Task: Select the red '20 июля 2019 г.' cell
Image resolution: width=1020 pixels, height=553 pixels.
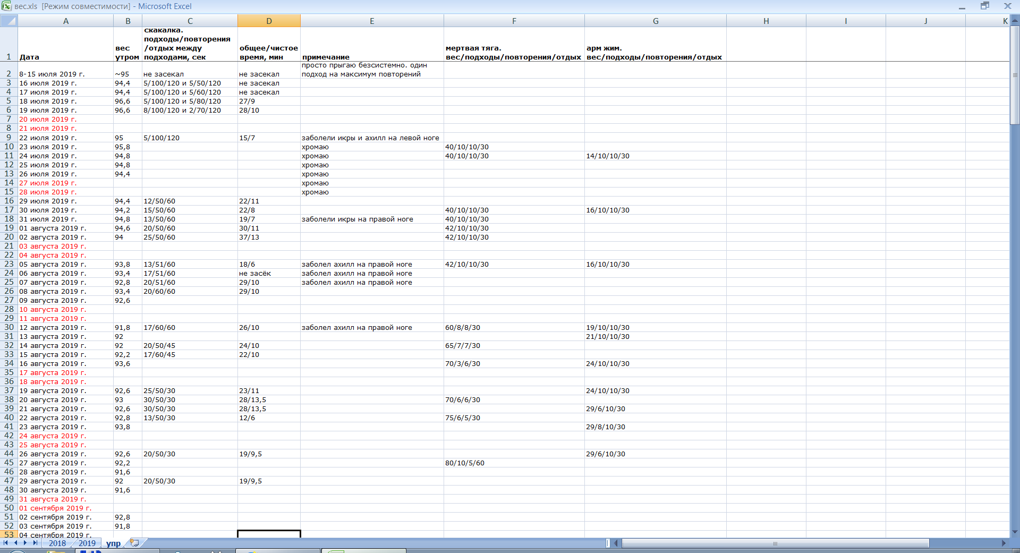Action: point(66,119)
